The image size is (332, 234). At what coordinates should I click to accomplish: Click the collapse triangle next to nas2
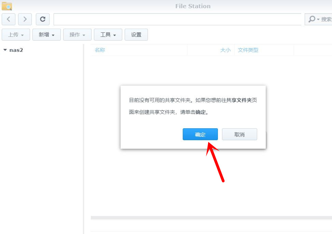click(4, 49)
